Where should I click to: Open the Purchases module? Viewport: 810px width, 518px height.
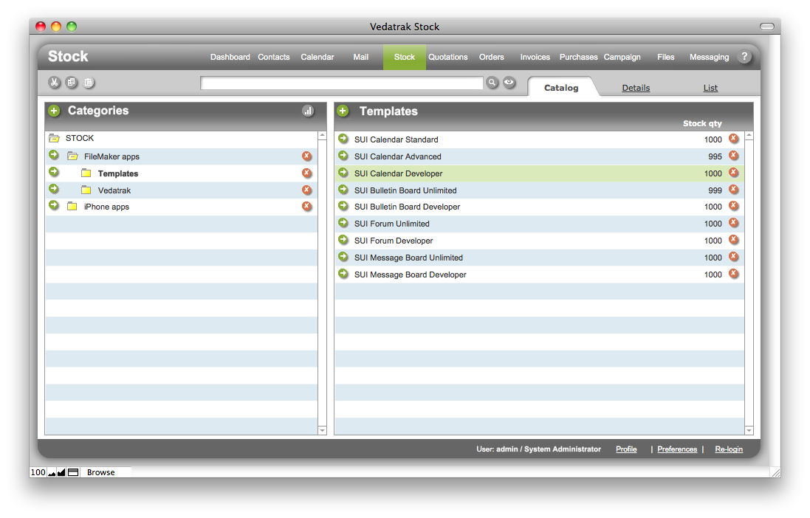click(x=579, y=57)
